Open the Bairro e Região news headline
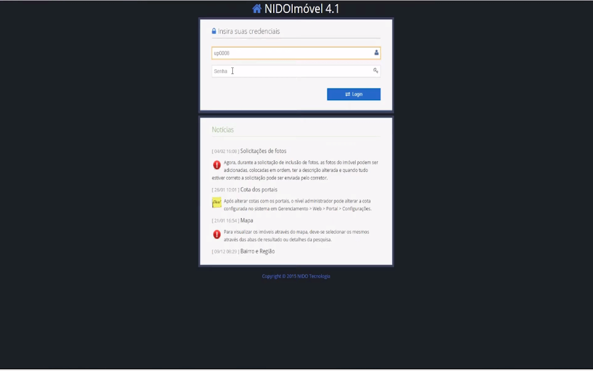This screenshot has height=371, width=593. 258,252
